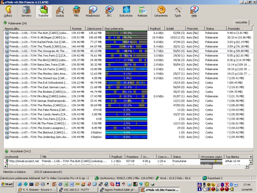Click the Wysł./Pobr. transfer speed status entry
Image resolution: width=257 pixels, height=193 pixels.
[178, 178]
